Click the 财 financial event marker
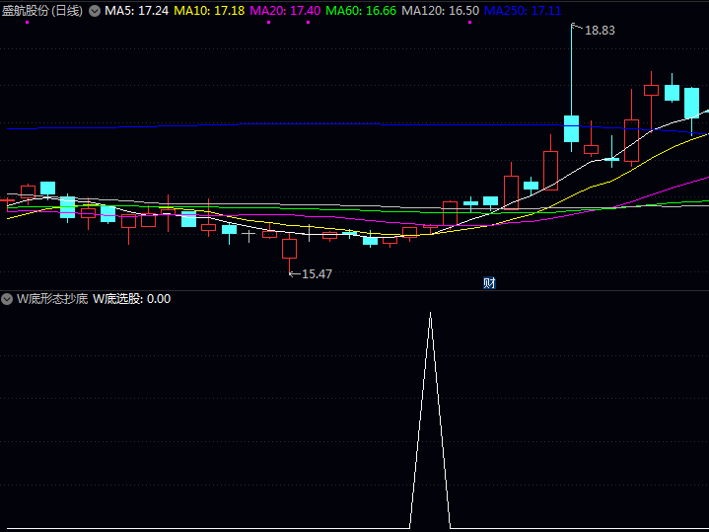 coord(489,282)
